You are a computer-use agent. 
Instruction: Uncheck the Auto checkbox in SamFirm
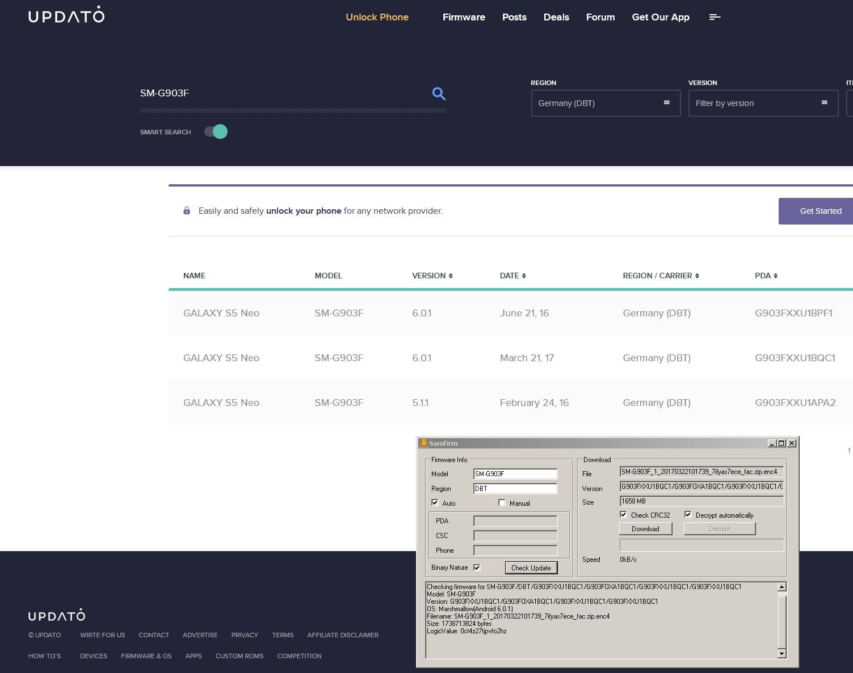435,503
